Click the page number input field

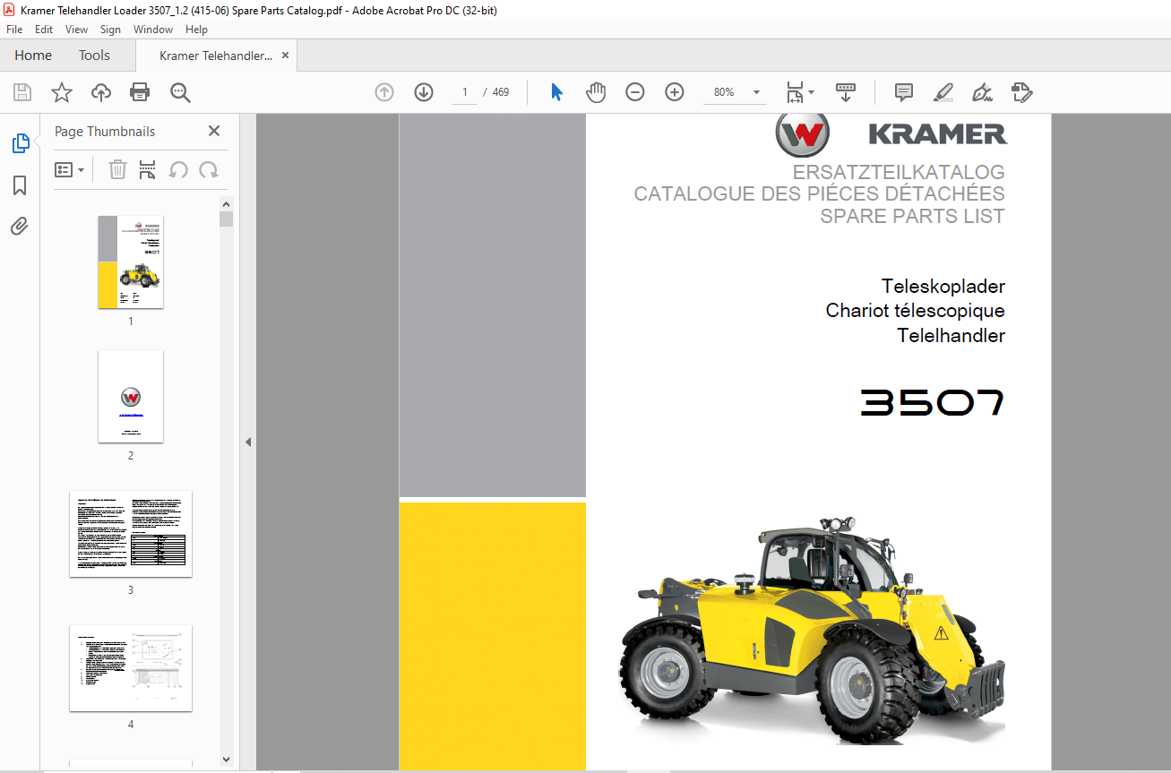(x=464, y=92)
